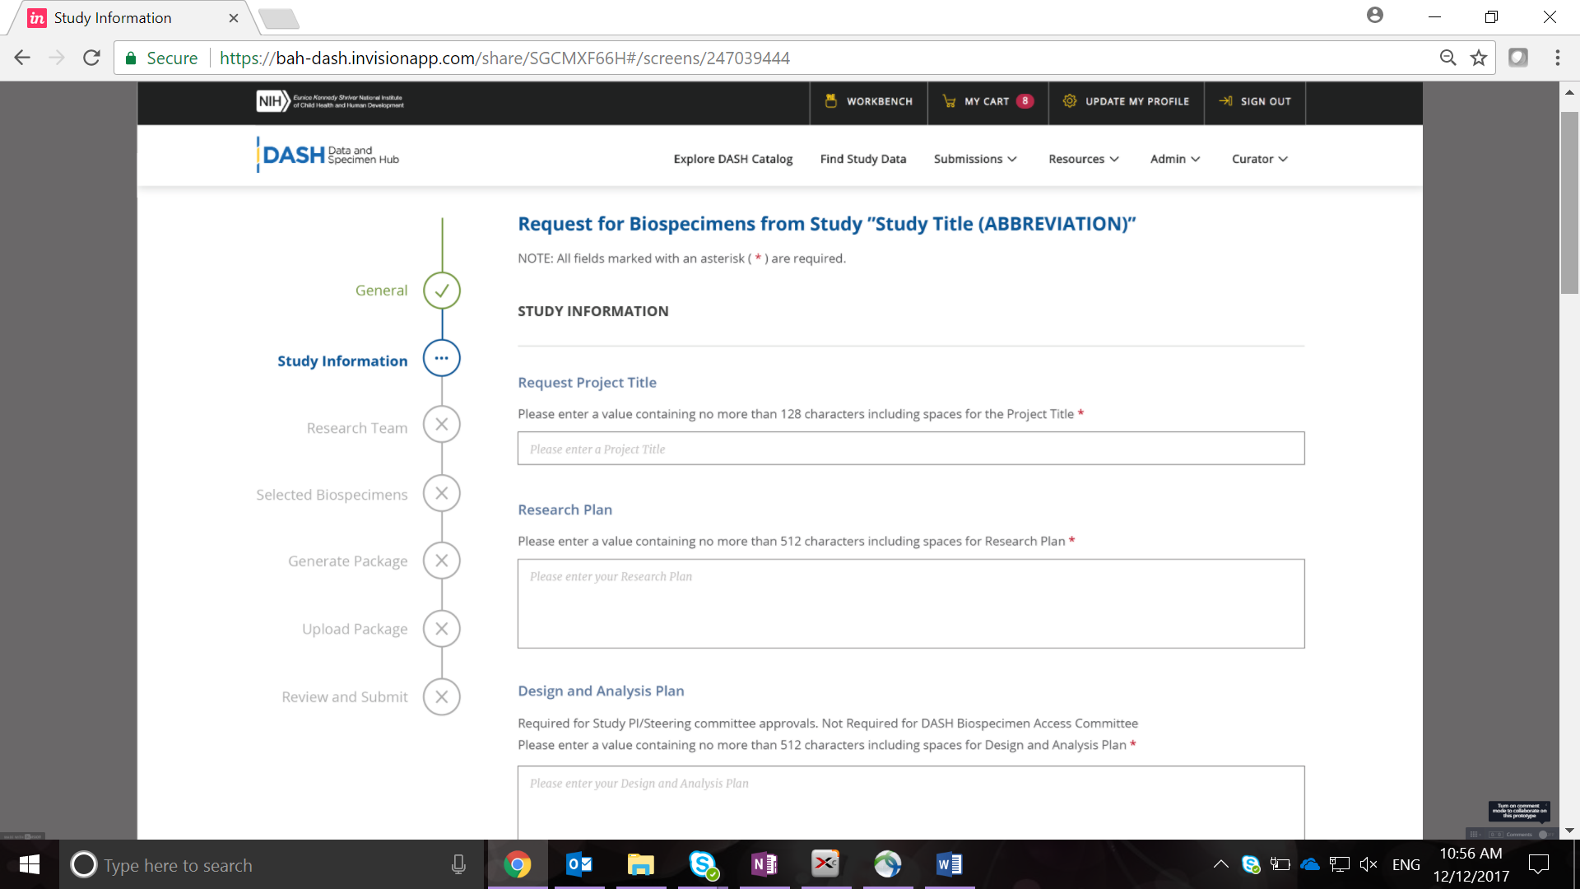
Task: Bookmark page with star icon
Action: 1479,58
